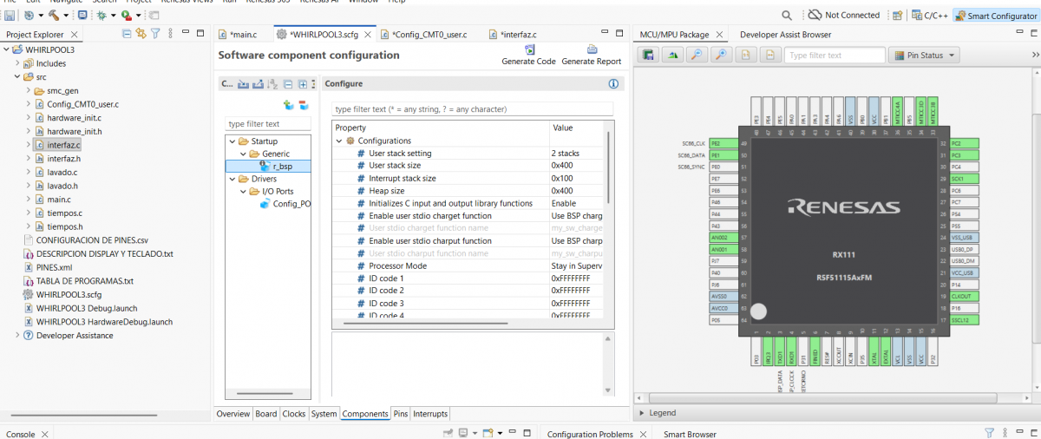Click the Expand all icon in the Components panel
This screenshot has height=439, width=1041.
(302, 84)
